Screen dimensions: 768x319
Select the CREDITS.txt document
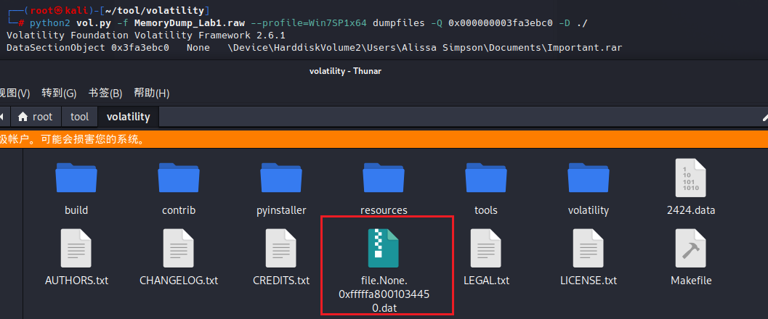(281, 249)
